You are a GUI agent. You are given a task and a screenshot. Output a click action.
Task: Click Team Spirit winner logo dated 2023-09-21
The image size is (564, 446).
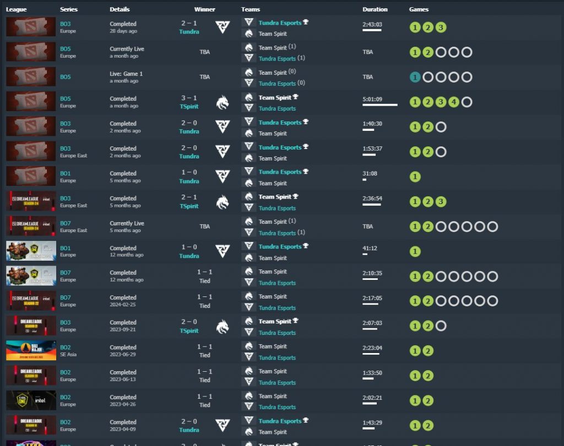click(223, 326)
